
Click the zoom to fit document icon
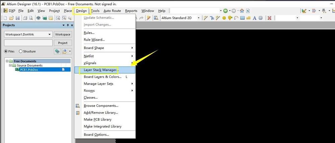pos(58,18)
